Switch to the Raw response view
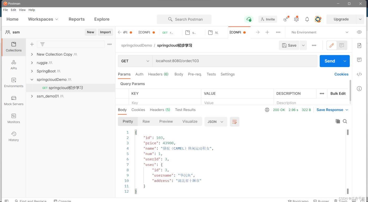The height and width of the screenshot is (202, 368). click(x=146, y=121)
